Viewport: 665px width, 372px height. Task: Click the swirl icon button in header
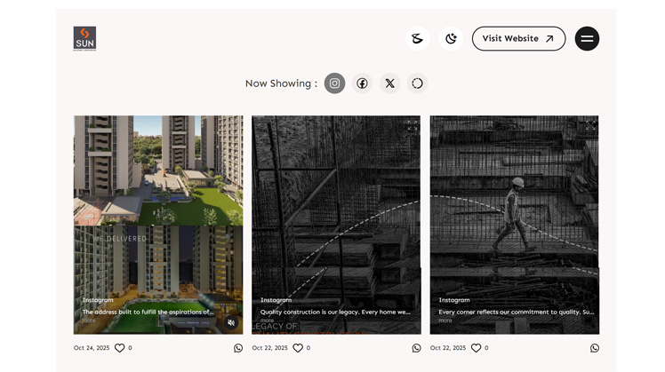point(417,38)
